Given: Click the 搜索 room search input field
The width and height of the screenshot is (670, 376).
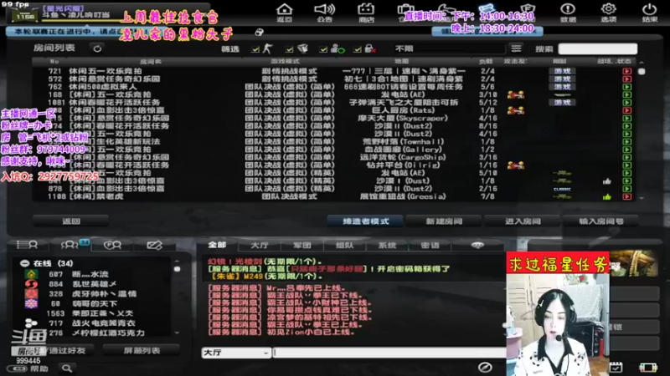Looking at the screenshot, I should point(598,49).
